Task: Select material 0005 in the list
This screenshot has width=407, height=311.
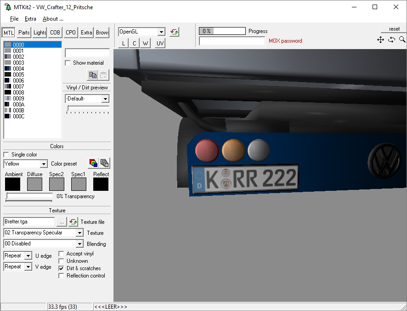Action: pos(33,75)
